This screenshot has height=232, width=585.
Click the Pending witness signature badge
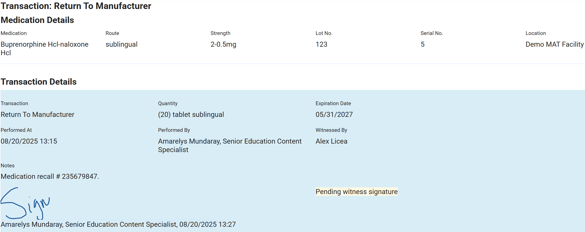point(356,192)
